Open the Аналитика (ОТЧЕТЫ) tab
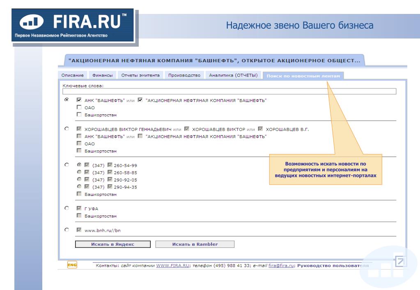The image size is (420, 290). click(233, 75)
